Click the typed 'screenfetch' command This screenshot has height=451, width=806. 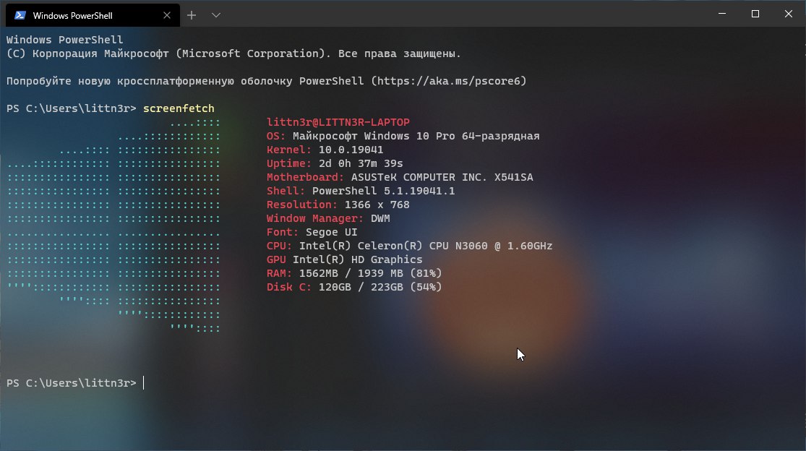179,108
